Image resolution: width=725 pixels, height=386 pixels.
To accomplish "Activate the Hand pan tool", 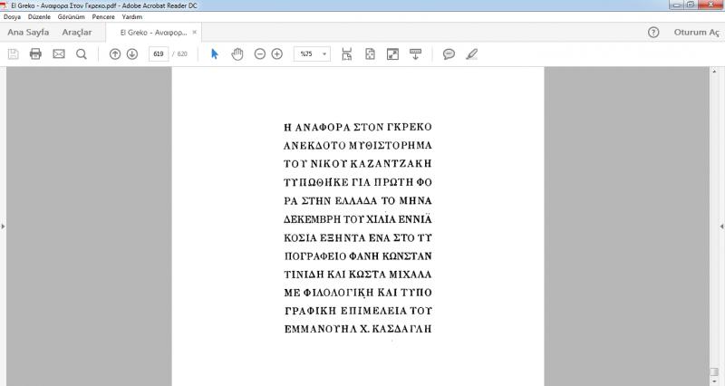I will (237, 54).
